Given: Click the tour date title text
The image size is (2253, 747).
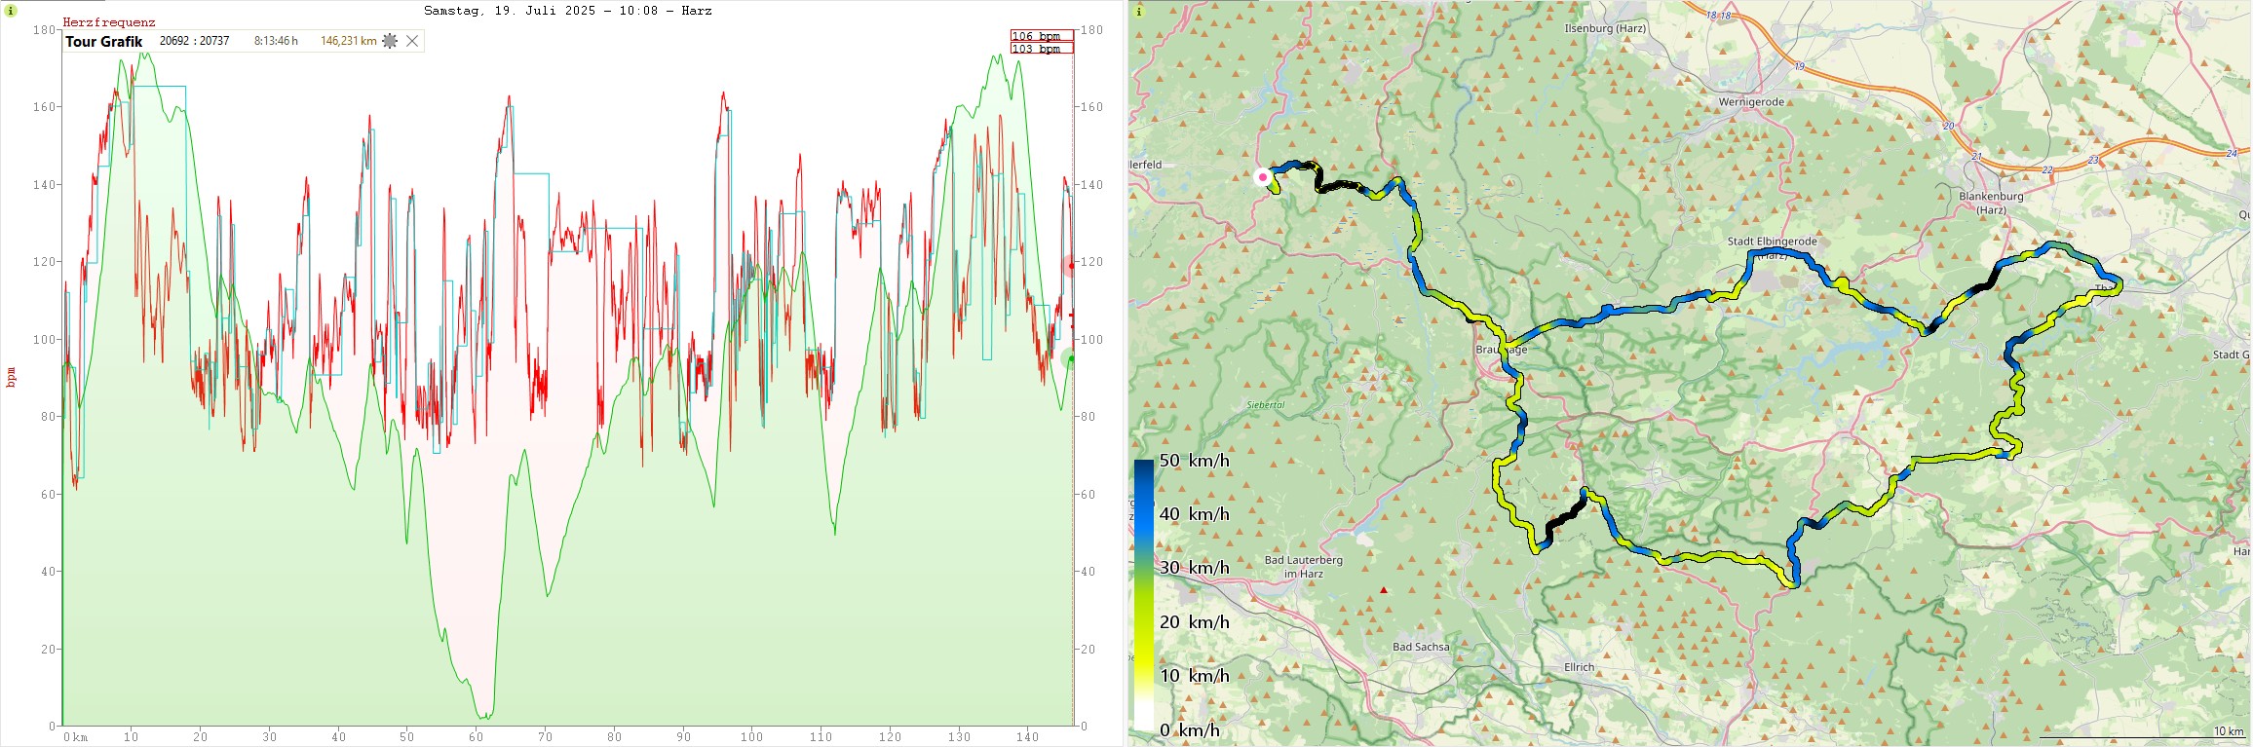Looking at the screenshot, I should tap(567, 11).
